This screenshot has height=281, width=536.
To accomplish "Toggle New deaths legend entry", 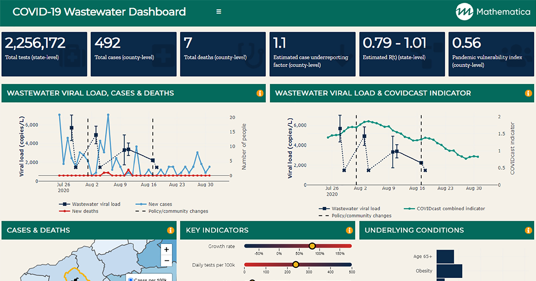I will point(78,211).
